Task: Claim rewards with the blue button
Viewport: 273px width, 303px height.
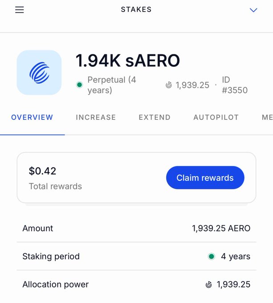Action: [205, 178]
